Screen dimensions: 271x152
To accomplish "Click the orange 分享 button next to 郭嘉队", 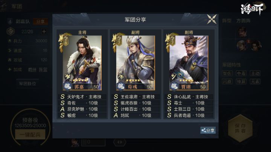I will click(x=40, y=21).
